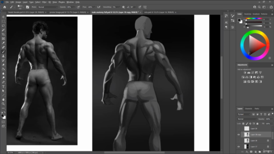Add a Levels adjustment
Image resolution: width=274 pixels, height=154 pixels.
click(x=249, y=73)
